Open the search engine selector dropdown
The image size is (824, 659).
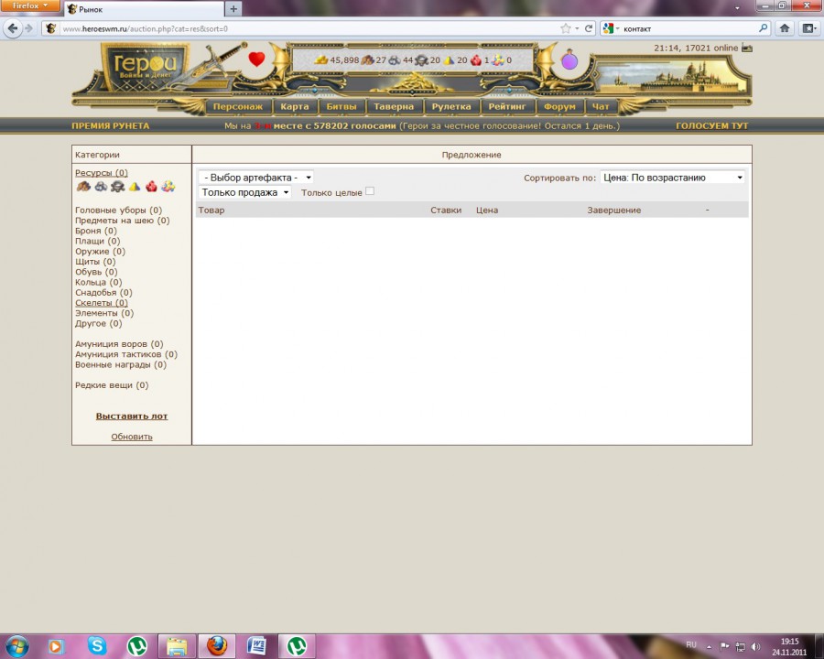(611, 28)
